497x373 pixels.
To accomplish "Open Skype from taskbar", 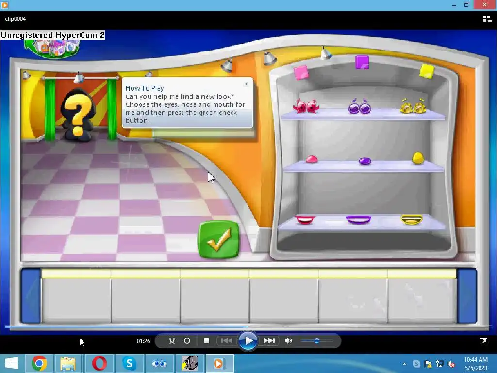I will [129, 363].
